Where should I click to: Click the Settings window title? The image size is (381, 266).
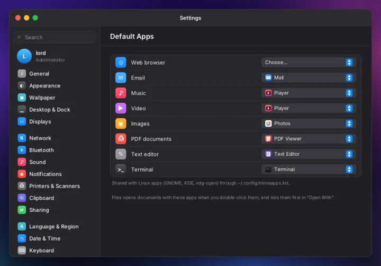tap(190, 18)
